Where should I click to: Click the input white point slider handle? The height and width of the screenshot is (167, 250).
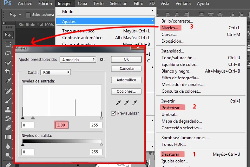point(101,118)
